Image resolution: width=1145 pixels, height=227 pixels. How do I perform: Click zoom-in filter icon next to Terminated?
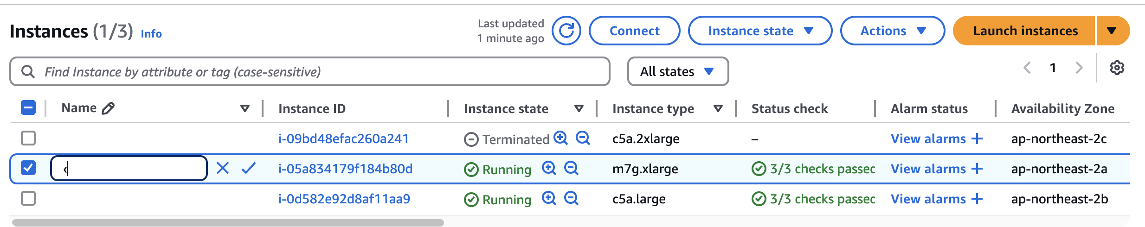pyautogui.click(x=561, y=138)
